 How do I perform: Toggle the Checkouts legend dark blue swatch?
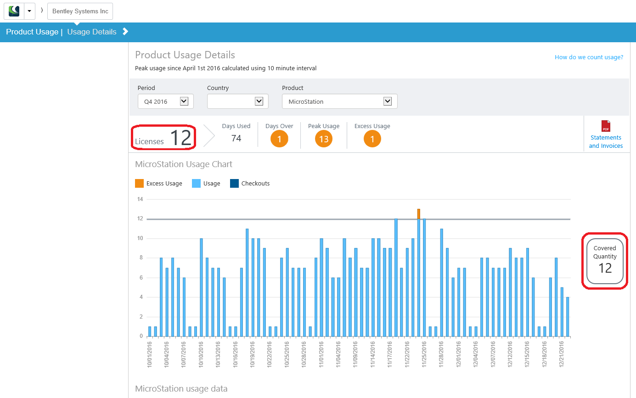[234, 183]
